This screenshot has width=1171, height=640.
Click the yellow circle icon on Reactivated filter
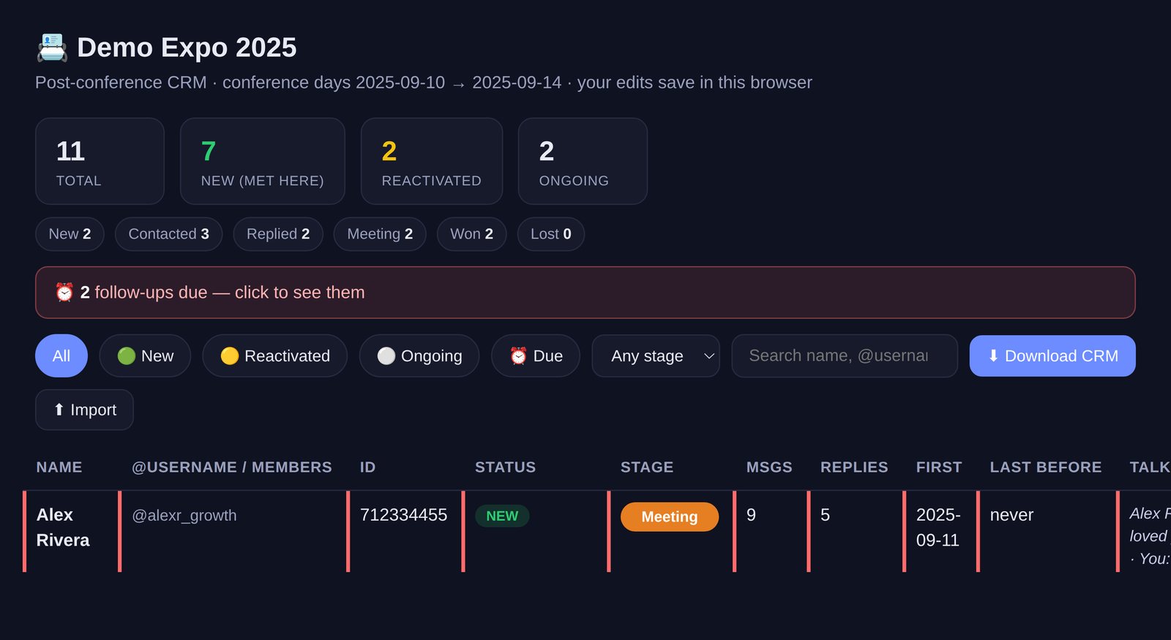pyautogui.click(x=230, y=356)
